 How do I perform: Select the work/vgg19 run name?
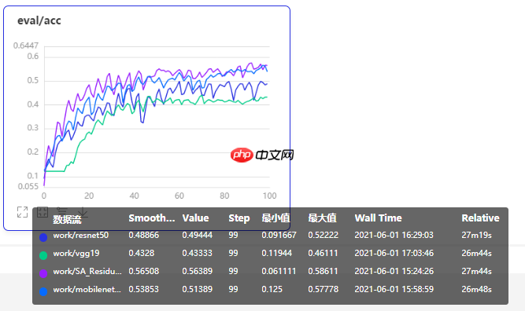[x=76, y=253]
